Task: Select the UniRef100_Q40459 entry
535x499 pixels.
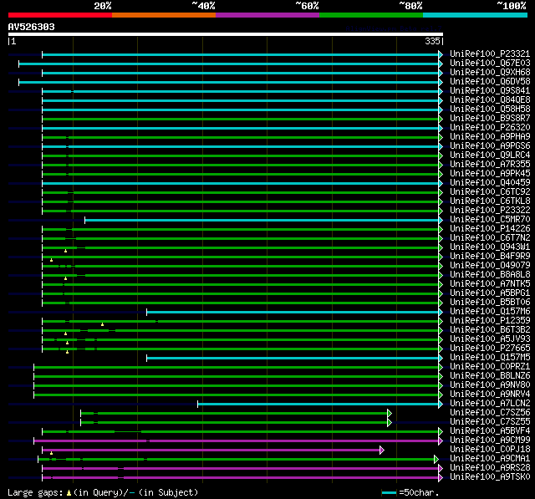Action: tap(490, 183)
